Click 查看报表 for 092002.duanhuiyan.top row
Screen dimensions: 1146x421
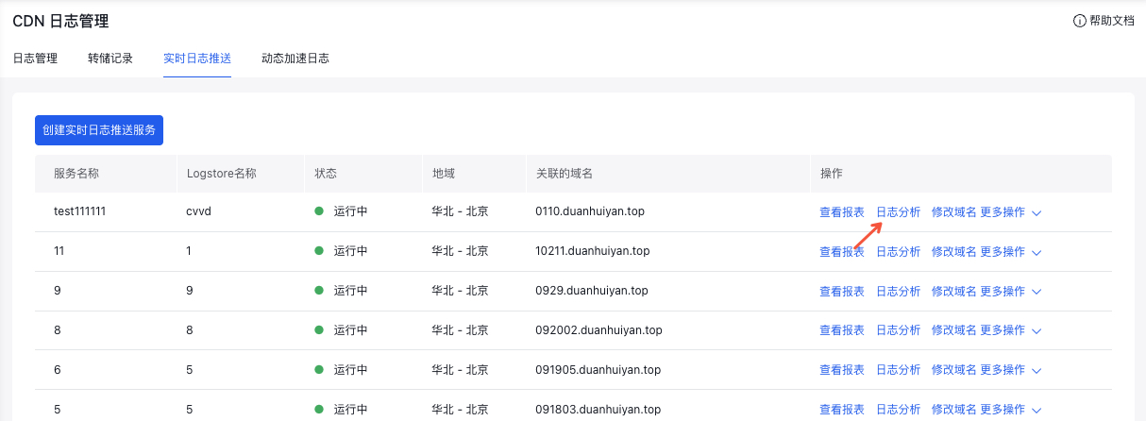point(841,330)
